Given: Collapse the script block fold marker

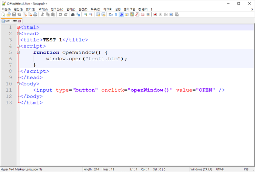Looking at the screenshot, I should 18,46.
